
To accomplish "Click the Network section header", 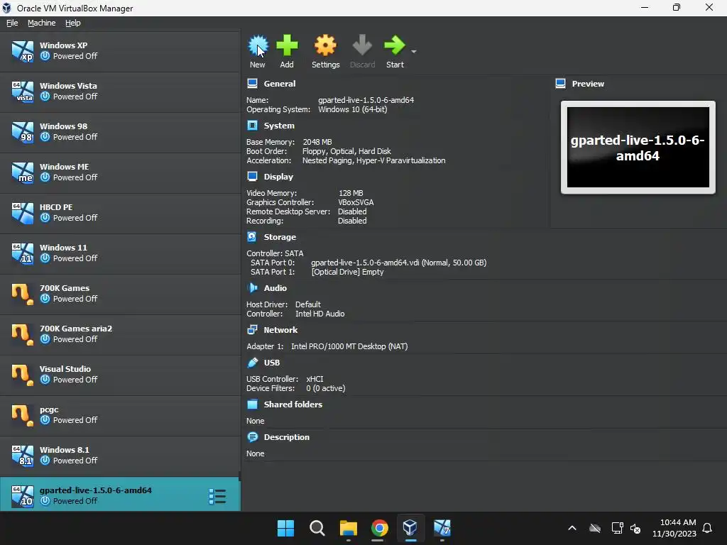I will [280, 330].
